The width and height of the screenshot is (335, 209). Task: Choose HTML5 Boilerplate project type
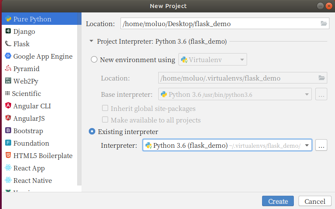pos(39,155)
